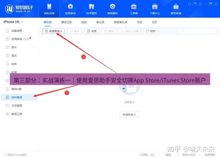Select 铃声 in the sidebar
220x158 pixels.
19,64
